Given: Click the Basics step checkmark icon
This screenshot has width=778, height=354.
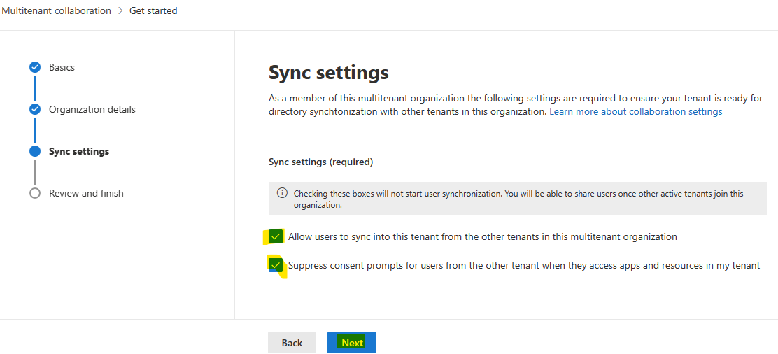Looking at the screenshot, I should [x=35, y=68].
